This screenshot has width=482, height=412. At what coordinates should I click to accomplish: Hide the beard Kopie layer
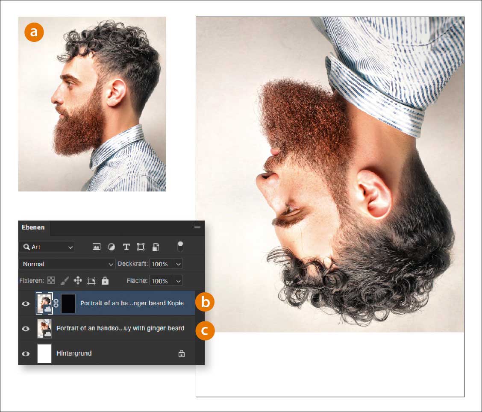[x=26, y=303]
